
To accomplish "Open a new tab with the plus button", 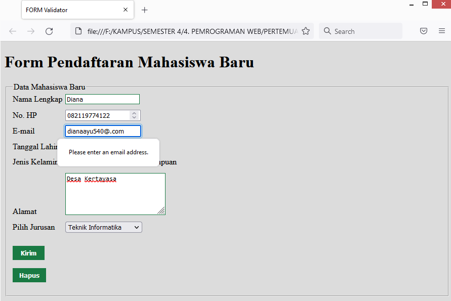I will [145, 10].
